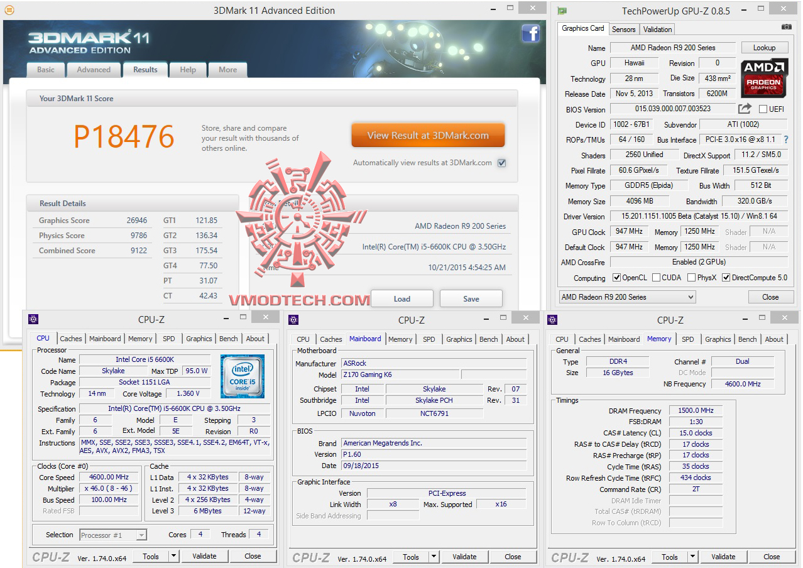Click the Bus Interface question mark icon

coord(785,139)
